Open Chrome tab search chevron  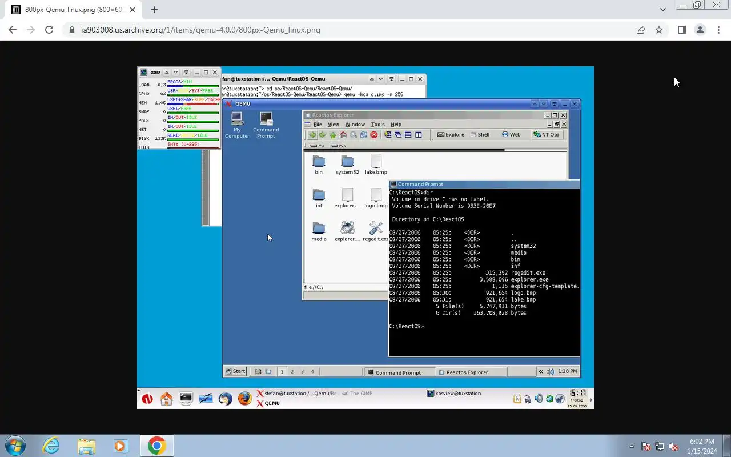coord(662,9)
